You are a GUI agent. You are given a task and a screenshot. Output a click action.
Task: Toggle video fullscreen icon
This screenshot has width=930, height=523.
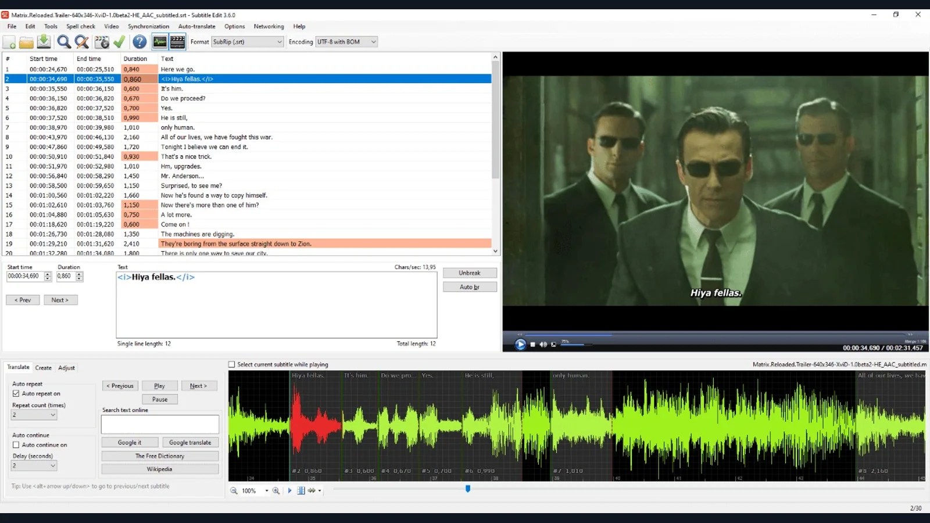click(554, 345)
